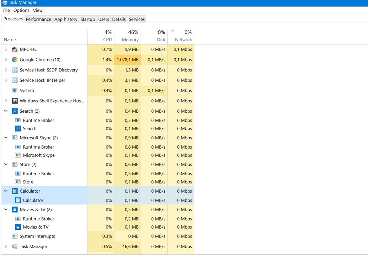
Task: Click the "3,1 MB" memory cell
Action: pos(128,80)
